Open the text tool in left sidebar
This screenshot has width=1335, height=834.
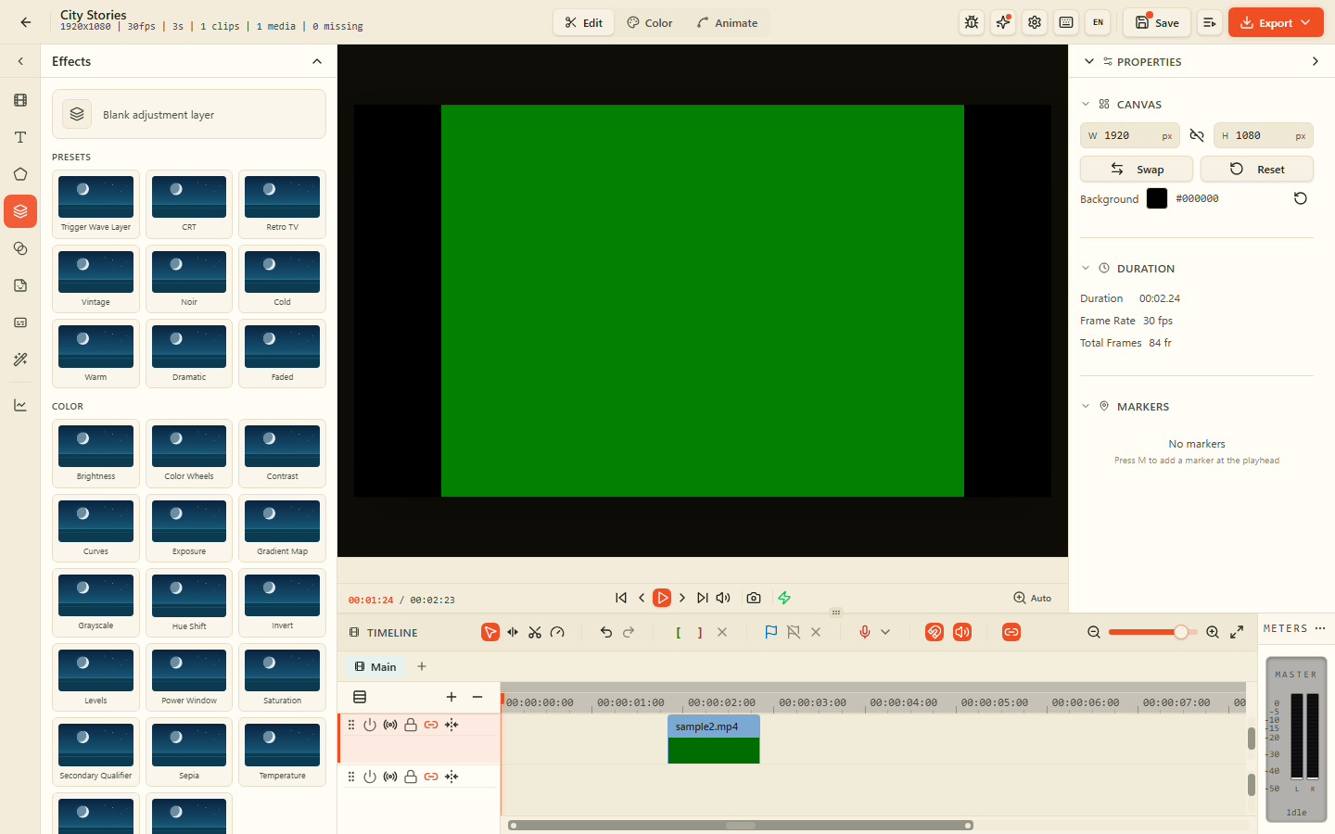[x=20, y=137]
